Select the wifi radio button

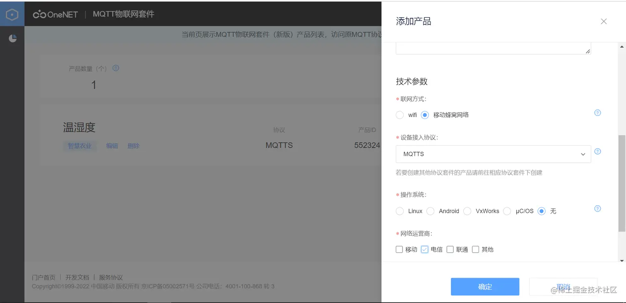click(x=400, y=115)
